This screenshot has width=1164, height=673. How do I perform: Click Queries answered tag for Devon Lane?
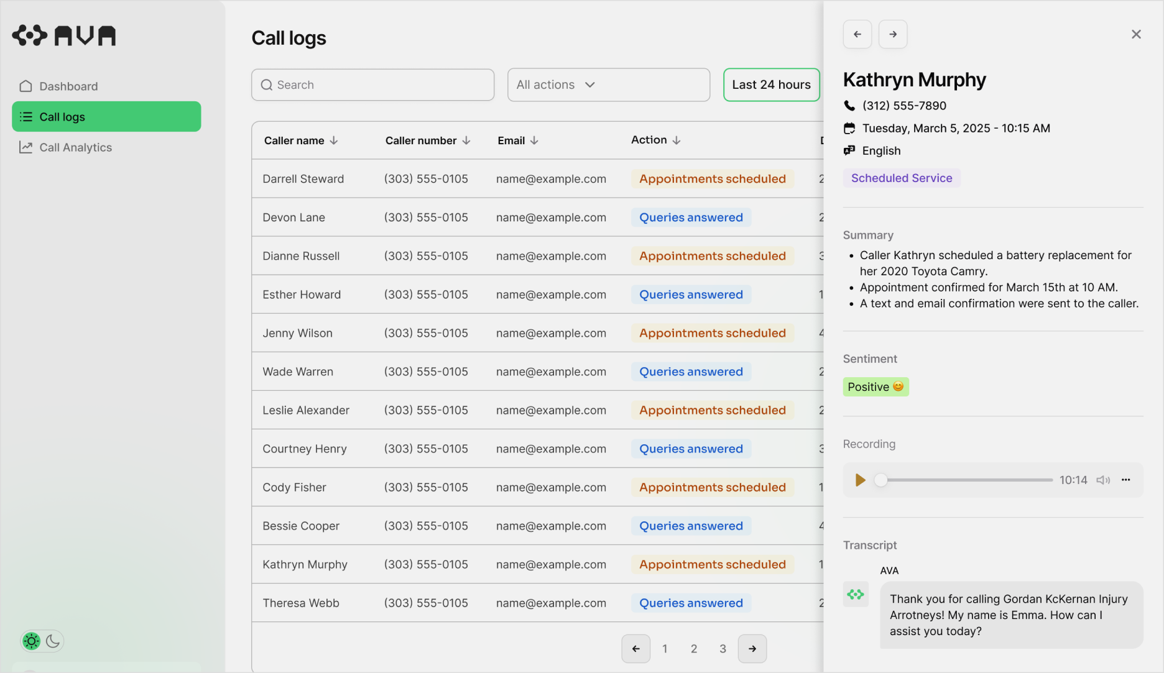pyautogui.click(x=691, y=217)
